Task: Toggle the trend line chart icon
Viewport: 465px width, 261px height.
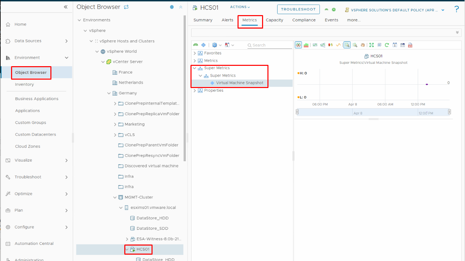Action: [315, 45]
